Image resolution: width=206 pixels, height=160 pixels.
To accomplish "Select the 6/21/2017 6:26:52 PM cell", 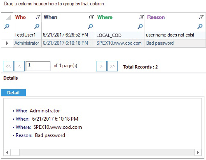I will pyautogui.click(x=68, y=35).
